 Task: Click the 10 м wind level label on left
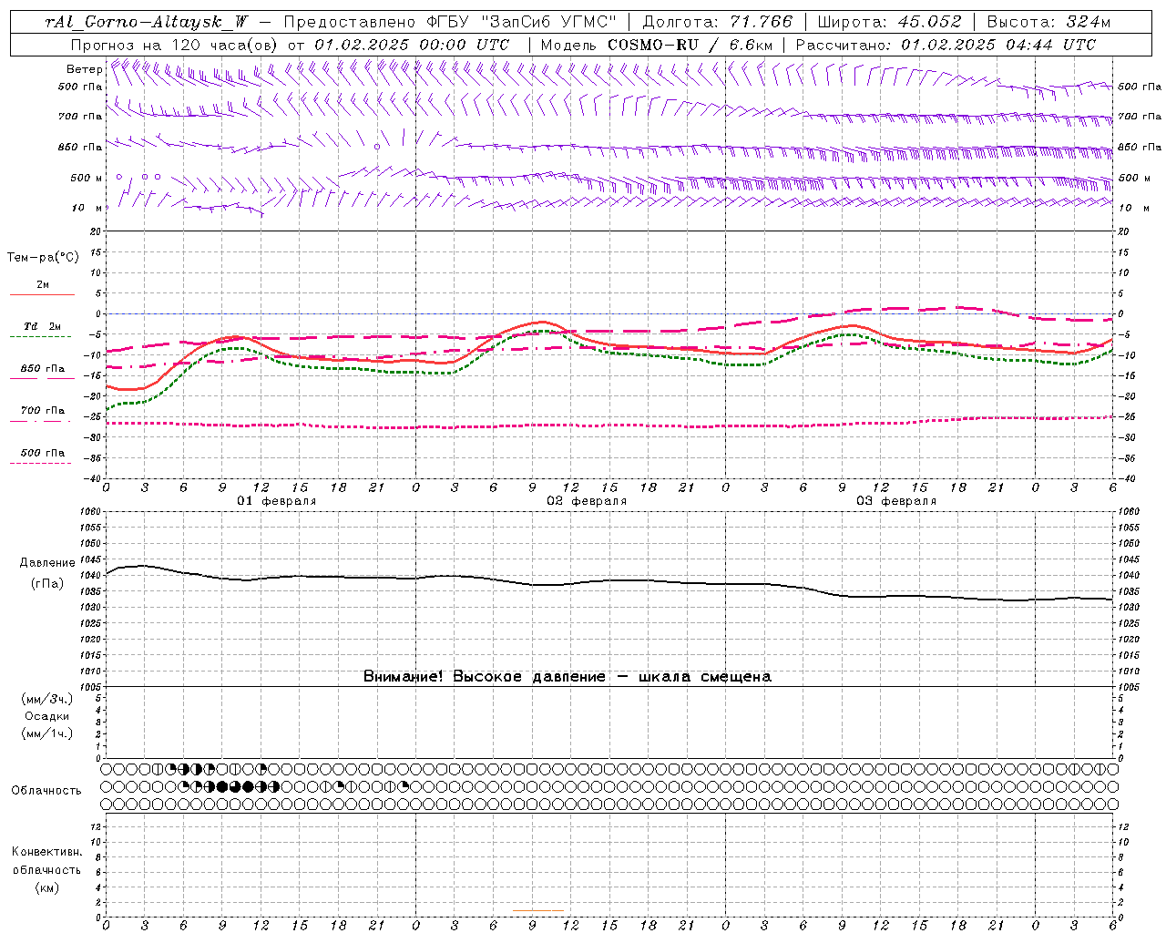point(87,208)
